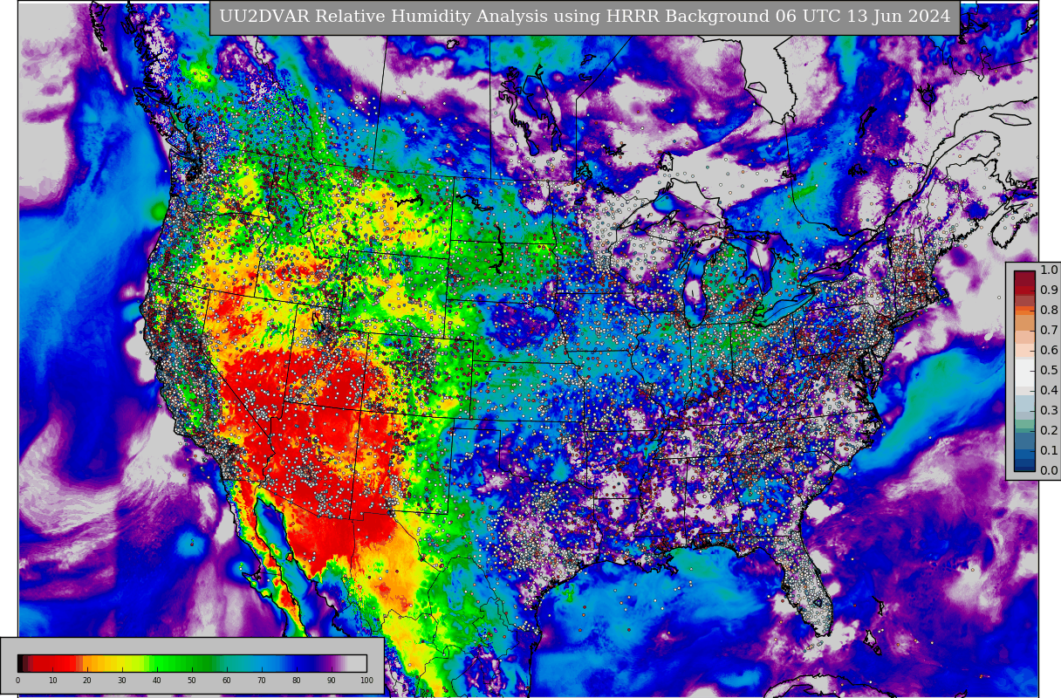
Task: Click the 70 tick label on humidity scale
Action: point(262,681)
